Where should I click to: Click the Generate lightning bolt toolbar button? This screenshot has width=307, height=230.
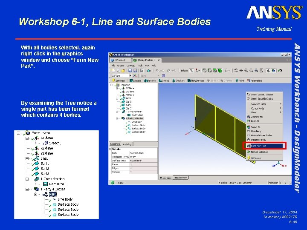[x=119, y=80]
